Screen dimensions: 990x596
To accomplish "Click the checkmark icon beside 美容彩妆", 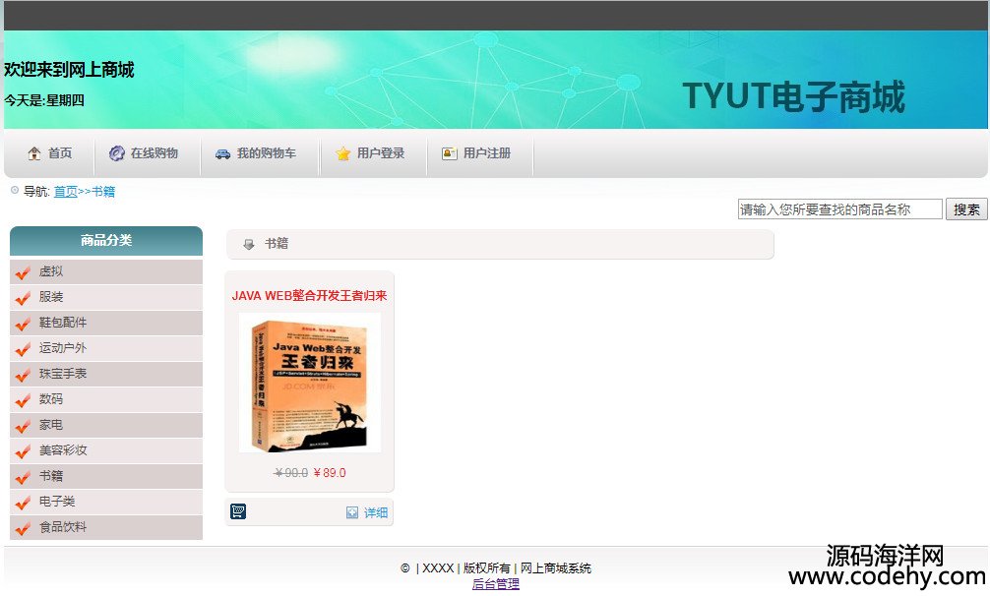I will tap(23, 451).
